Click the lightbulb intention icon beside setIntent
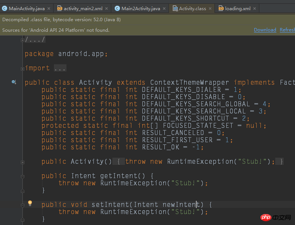 click(30, 203)
